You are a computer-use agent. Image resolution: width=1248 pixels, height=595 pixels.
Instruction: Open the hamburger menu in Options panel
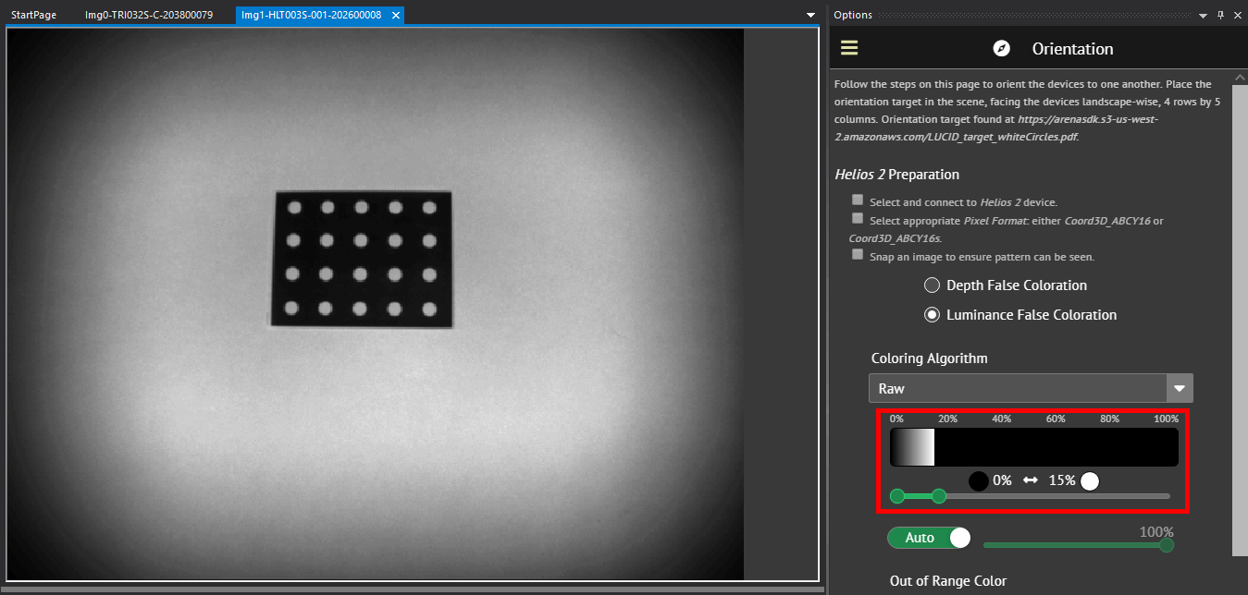pos(849,48)
